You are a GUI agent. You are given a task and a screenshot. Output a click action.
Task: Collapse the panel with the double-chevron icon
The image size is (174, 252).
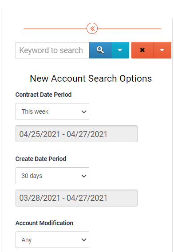click(x=92, y=29)
